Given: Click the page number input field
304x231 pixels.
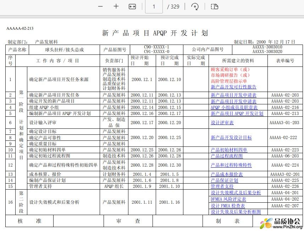Looking at the screenshot, I should (154, 7).
